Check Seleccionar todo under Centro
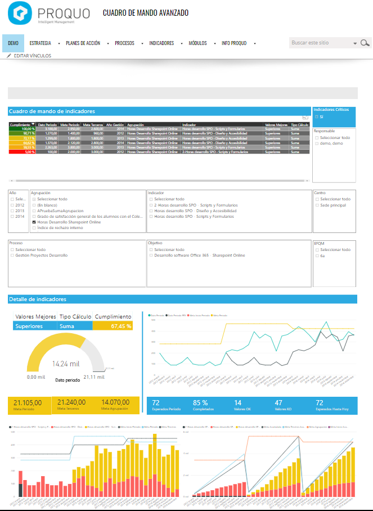Viewport: 373px width, 511px height. point(317,199)
